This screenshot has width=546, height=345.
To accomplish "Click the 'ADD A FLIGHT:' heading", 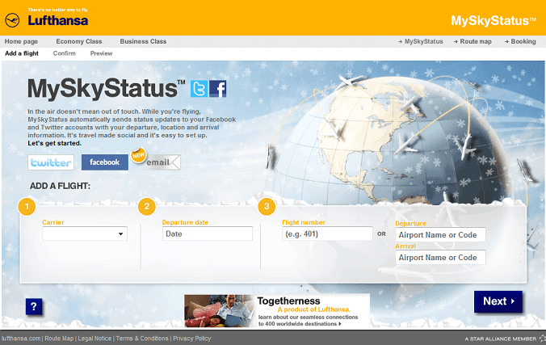I will [60, 186].
